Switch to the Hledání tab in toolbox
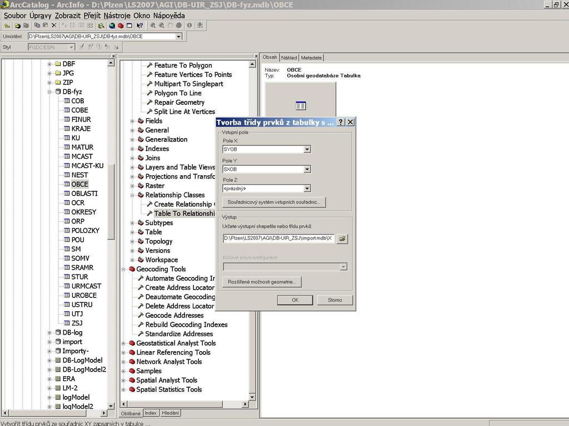This screenshot has height=426, width=569. coord(170,413)
